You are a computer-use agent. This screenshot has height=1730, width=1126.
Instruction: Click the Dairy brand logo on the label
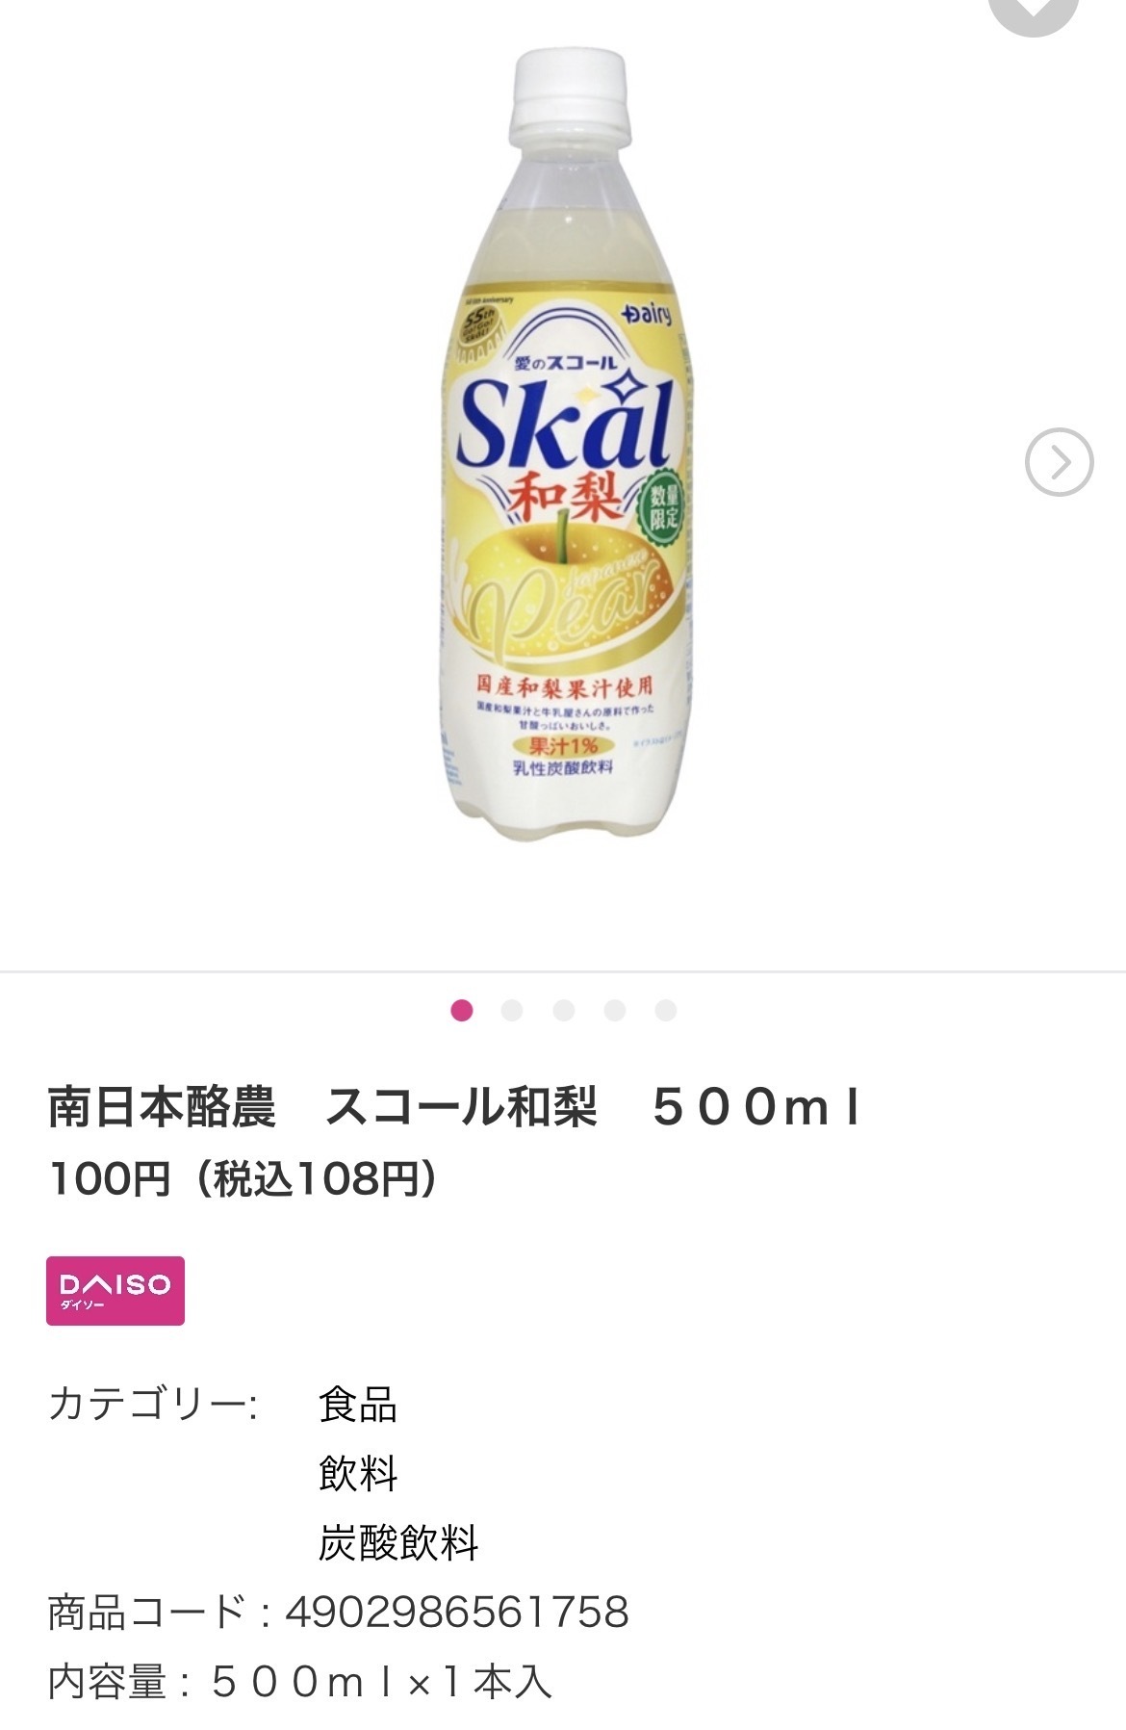647,314
